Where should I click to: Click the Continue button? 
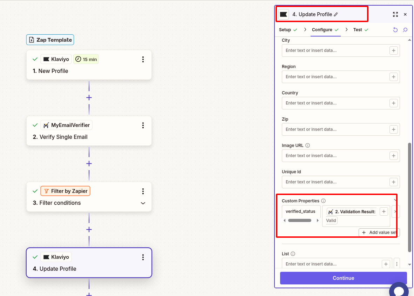(343, 278)
